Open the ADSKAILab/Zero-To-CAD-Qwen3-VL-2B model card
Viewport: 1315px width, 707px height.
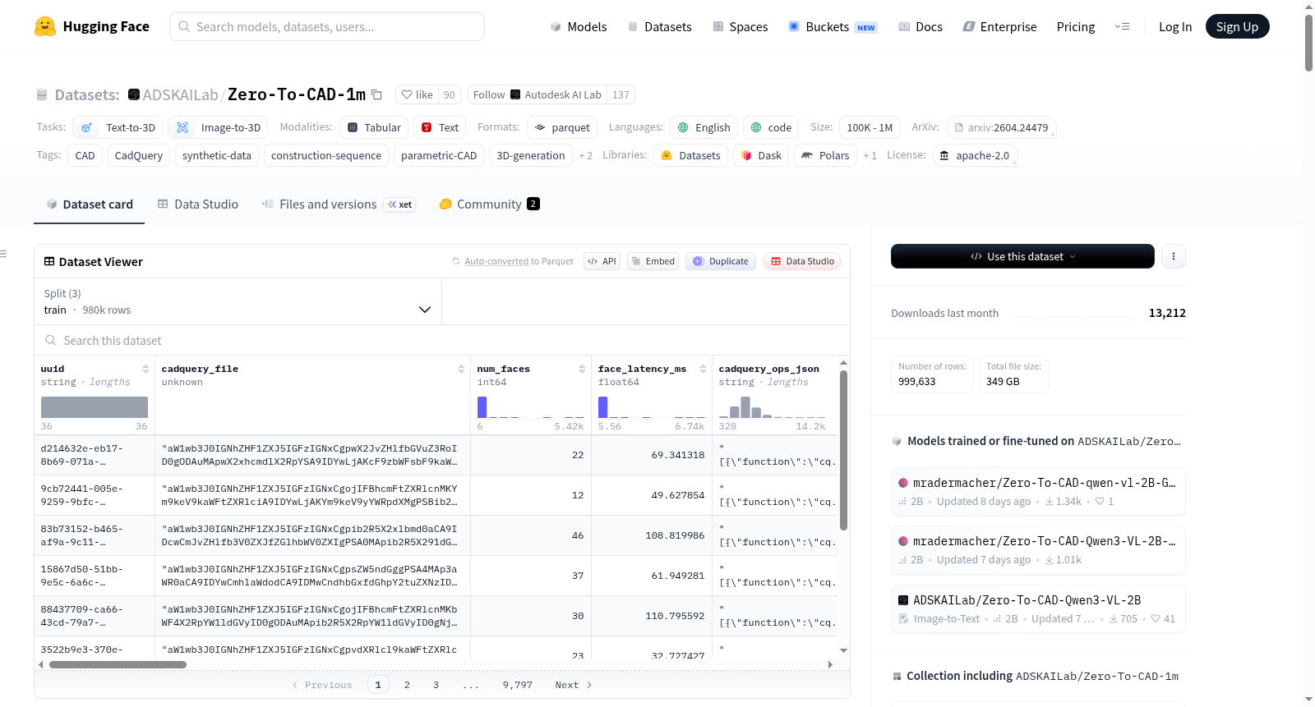(1038, 609)
